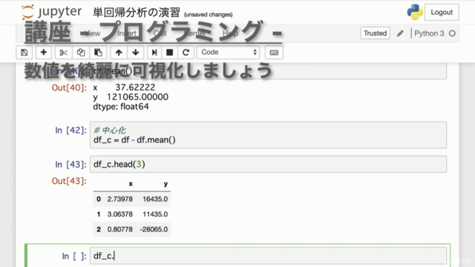475x267 pixels.
Task: Select cell In [43] df_c.head(3)
Action: (x=268, y=164)
